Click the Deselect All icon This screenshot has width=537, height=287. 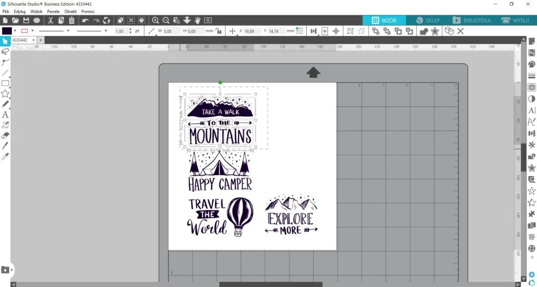[131, 20]
